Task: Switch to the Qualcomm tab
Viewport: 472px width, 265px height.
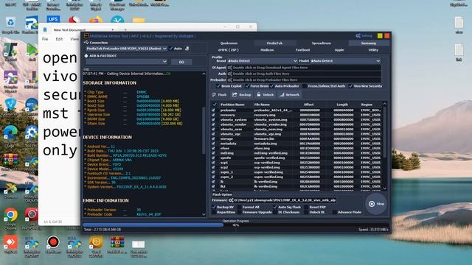Action: pos(229,43)
